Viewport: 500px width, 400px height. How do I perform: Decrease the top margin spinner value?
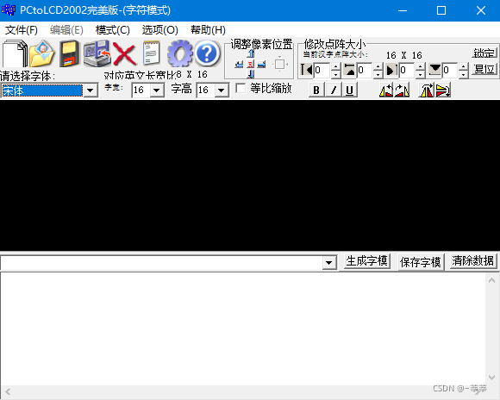(x=378, y=74)
